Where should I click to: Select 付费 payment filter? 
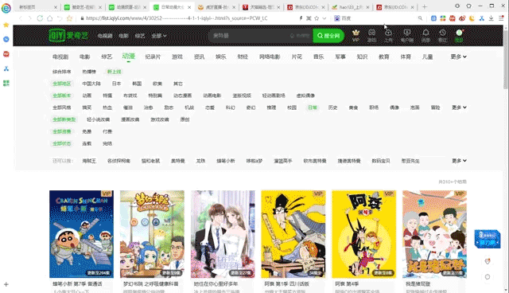pyautogui.click(x=107, y=131)
